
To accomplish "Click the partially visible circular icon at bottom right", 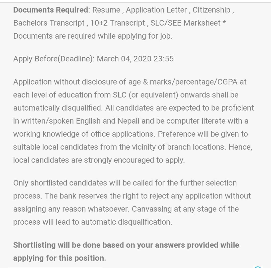I will coord(258,267).
